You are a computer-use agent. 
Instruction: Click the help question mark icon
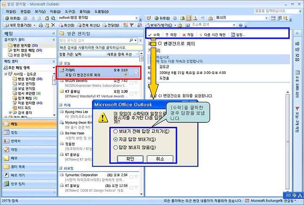[241, 25]
